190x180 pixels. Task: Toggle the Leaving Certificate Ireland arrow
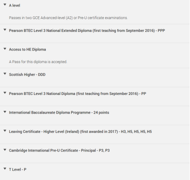point(5,131)
